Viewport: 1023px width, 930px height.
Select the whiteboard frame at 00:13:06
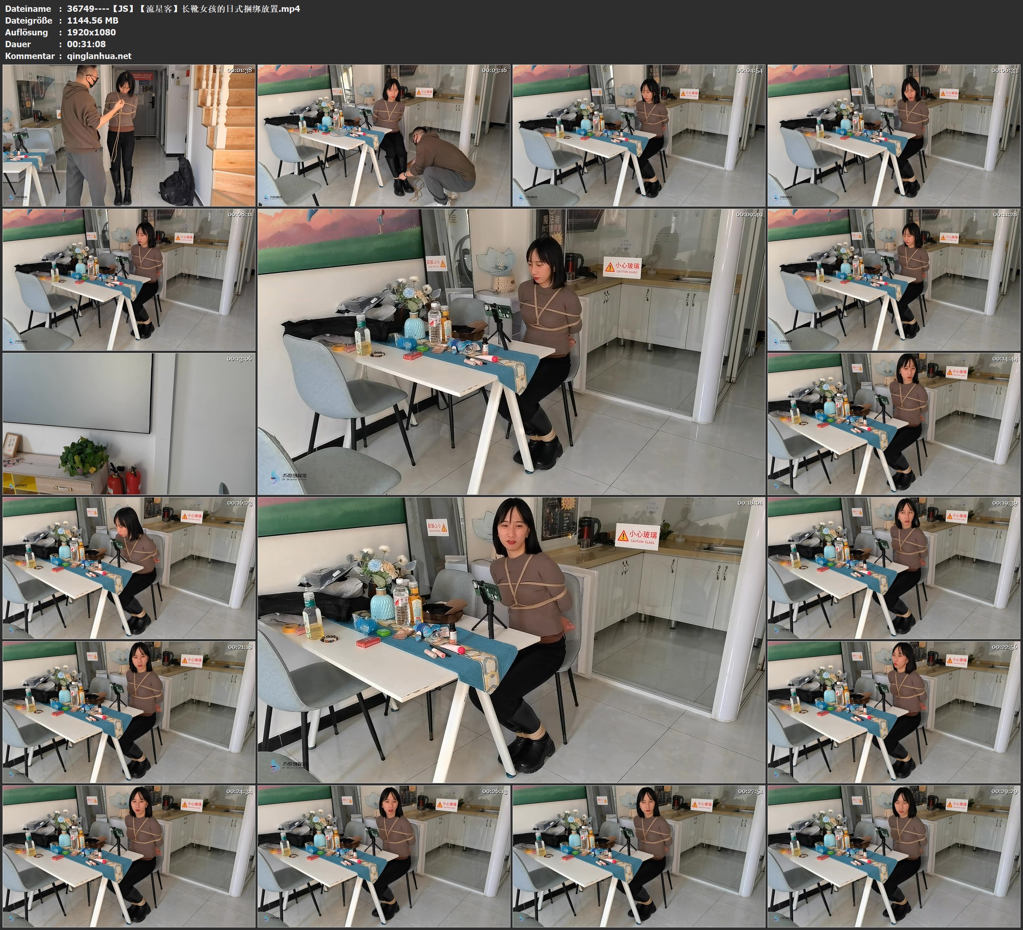pos(129,424)
